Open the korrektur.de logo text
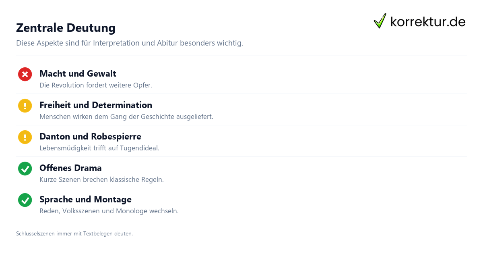483x254 pixels. coord(428,22)
